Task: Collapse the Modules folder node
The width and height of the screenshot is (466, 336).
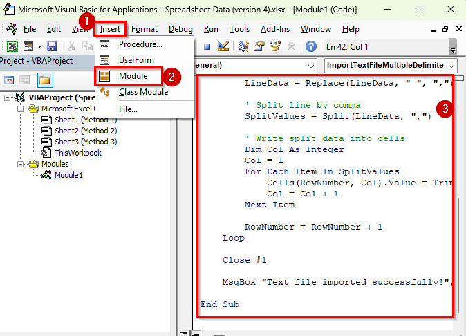Action: pos(20,164)
